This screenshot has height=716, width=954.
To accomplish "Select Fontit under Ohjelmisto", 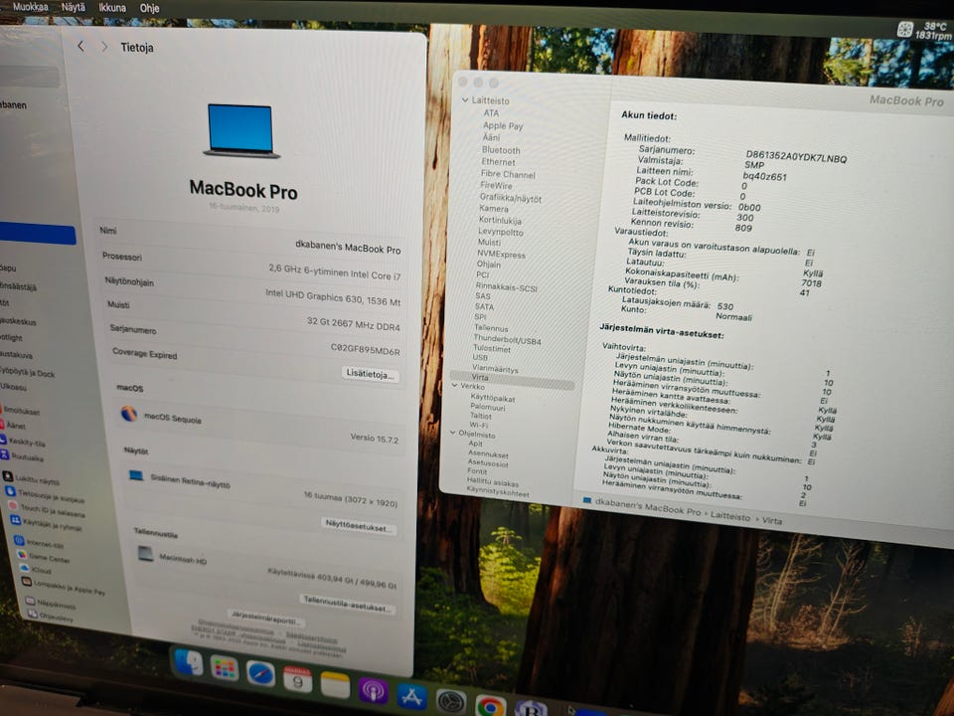I will pos(477,471).
